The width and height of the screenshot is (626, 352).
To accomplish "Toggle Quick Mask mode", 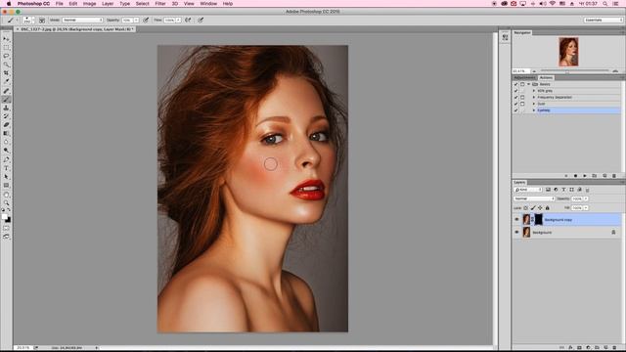I will click(6, 228).
